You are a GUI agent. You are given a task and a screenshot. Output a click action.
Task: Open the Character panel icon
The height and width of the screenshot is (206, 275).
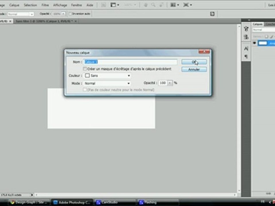pos(246,48)
